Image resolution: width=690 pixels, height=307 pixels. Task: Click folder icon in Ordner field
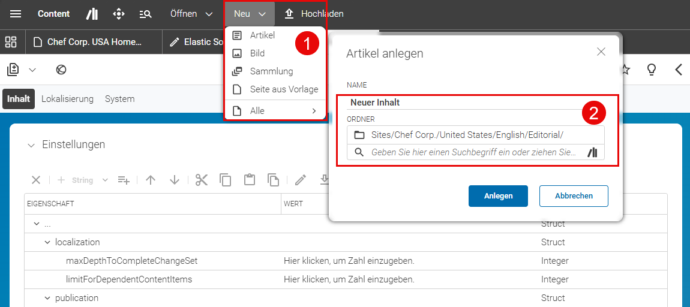pos(359,134)
